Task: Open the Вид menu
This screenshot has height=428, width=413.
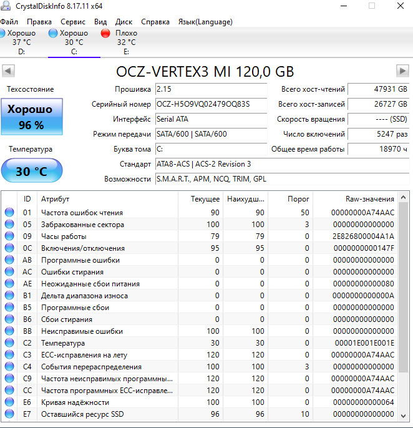Action: point(100,22)
